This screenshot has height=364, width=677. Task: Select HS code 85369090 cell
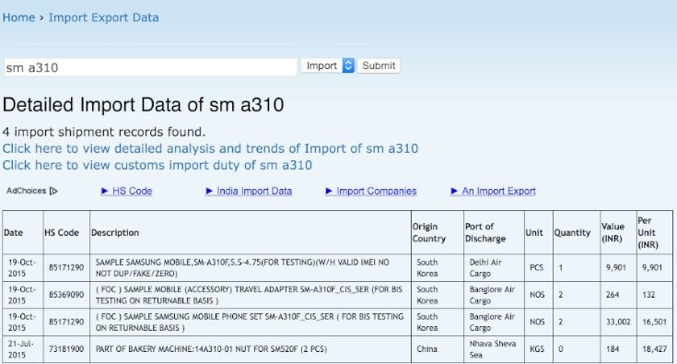[66, 295]
